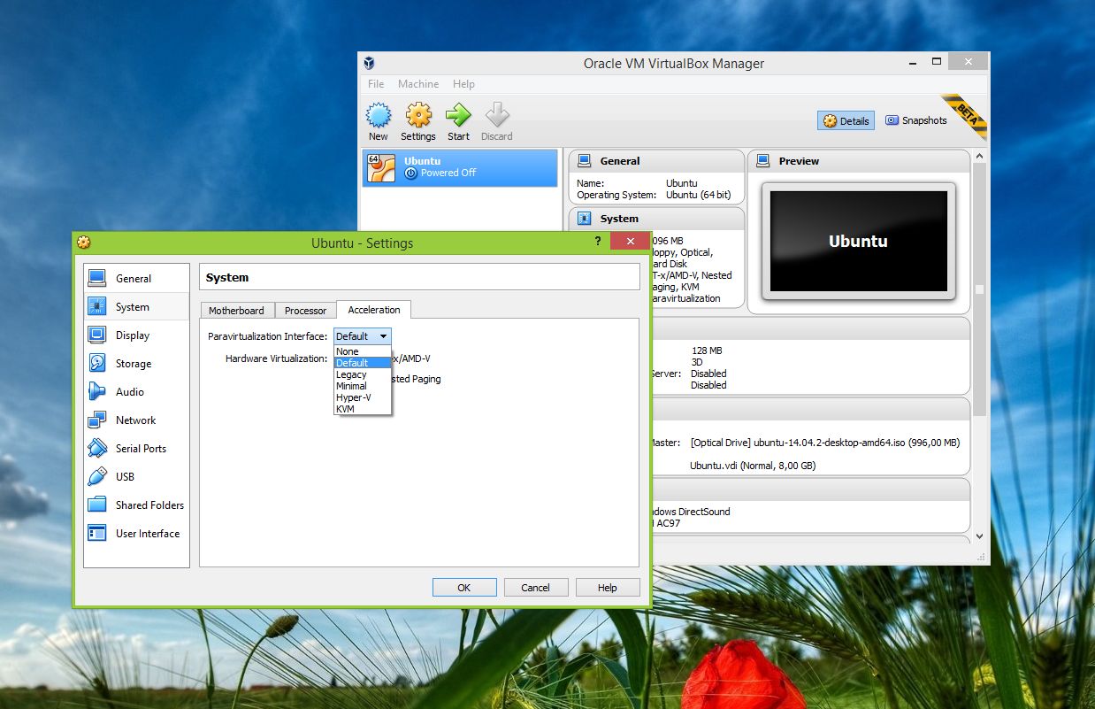Click Cancel in the Settings dialog
This screenshot has width=1095, height=709.
pos(535,587)
